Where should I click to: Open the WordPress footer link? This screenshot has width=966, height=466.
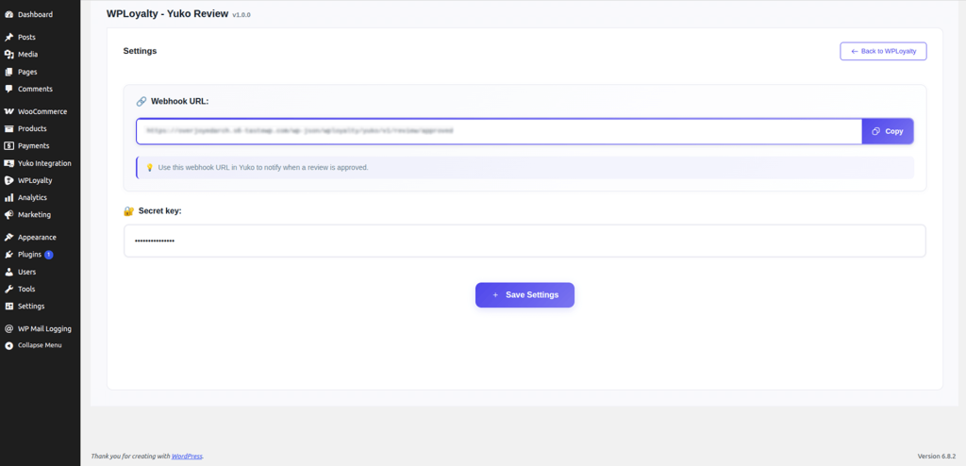pos(187,457)
